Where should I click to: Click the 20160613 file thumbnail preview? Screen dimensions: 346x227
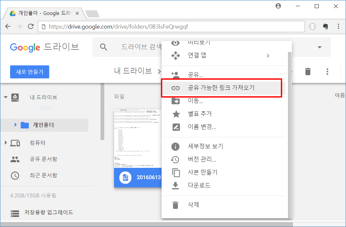click(138, 139)
